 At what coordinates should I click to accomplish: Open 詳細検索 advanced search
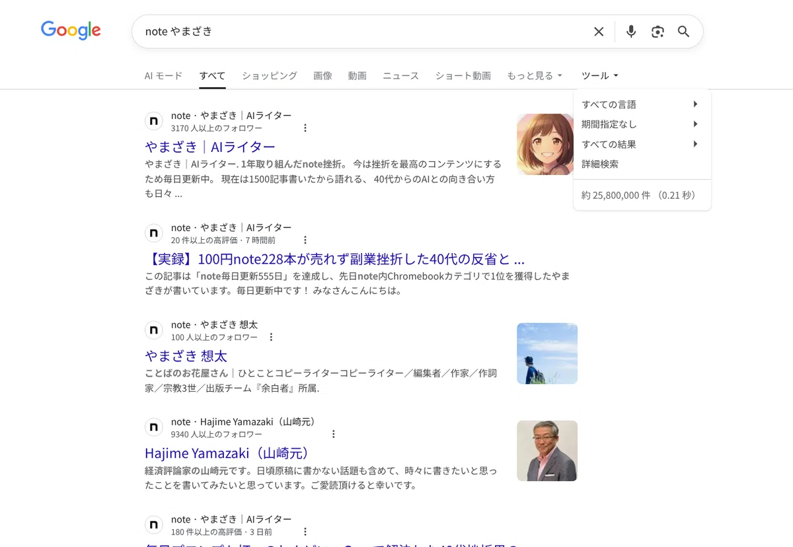click(600, 164)
